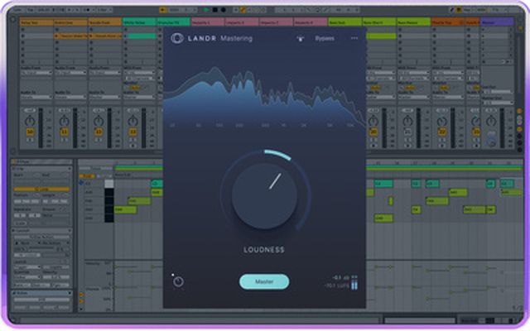Open the Audio To dropdown on track 10
The image size is (530, 331).
click(x=36, y=97)
